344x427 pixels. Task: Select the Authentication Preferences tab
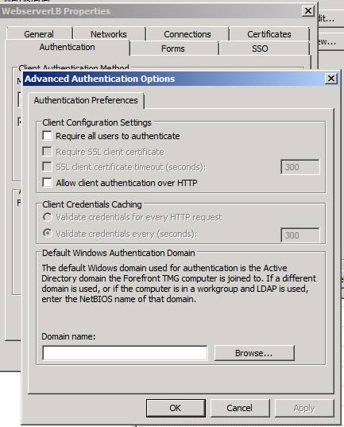pos(86,100)
